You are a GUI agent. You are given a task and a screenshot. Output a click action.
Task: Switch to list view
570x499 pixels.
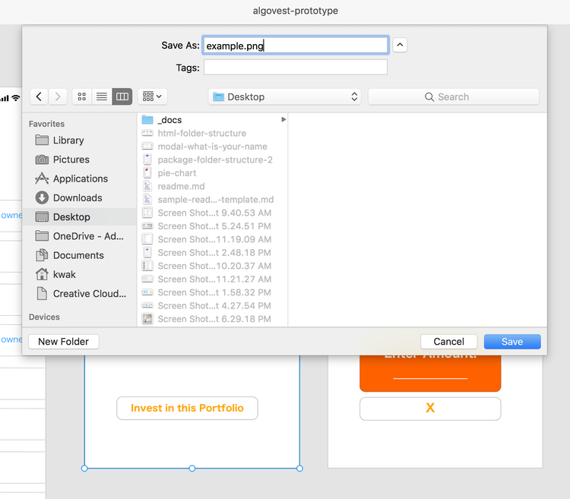coord(102,96)
